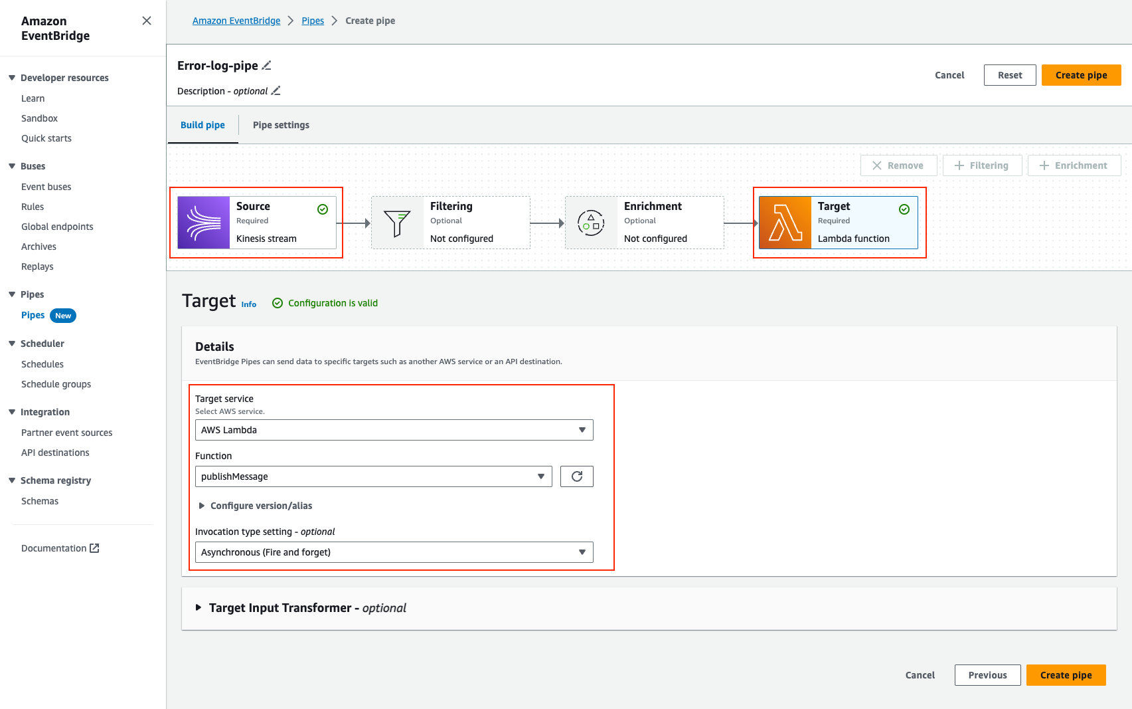
Task: Collapse the Developer resources section
Action: [12, 78]
